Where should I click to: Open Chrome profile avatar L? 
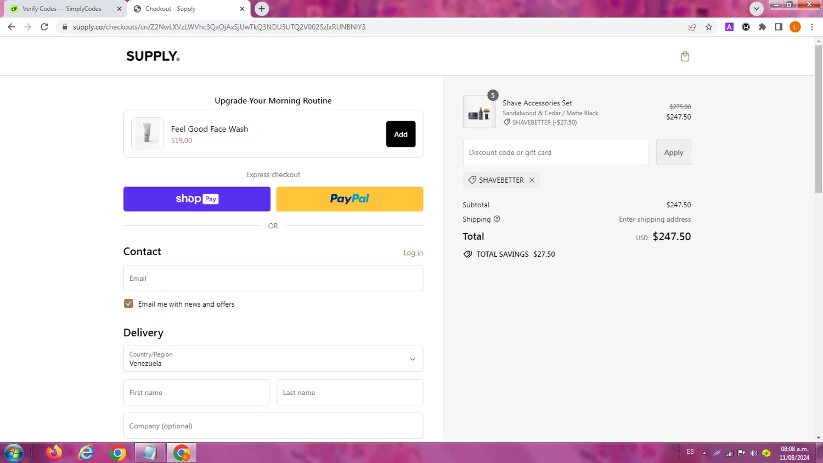(x=795, y=27)
